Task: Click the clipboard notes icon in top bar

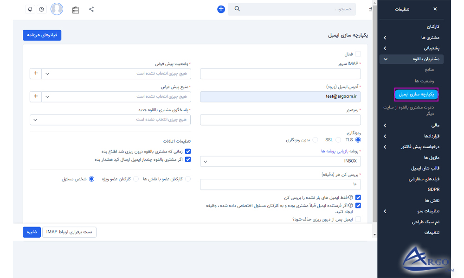Action: pos(76,9)
